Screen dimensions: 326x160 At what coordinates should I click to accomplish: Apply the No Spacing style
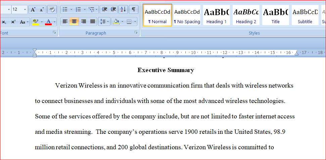(x=187, y=15)
